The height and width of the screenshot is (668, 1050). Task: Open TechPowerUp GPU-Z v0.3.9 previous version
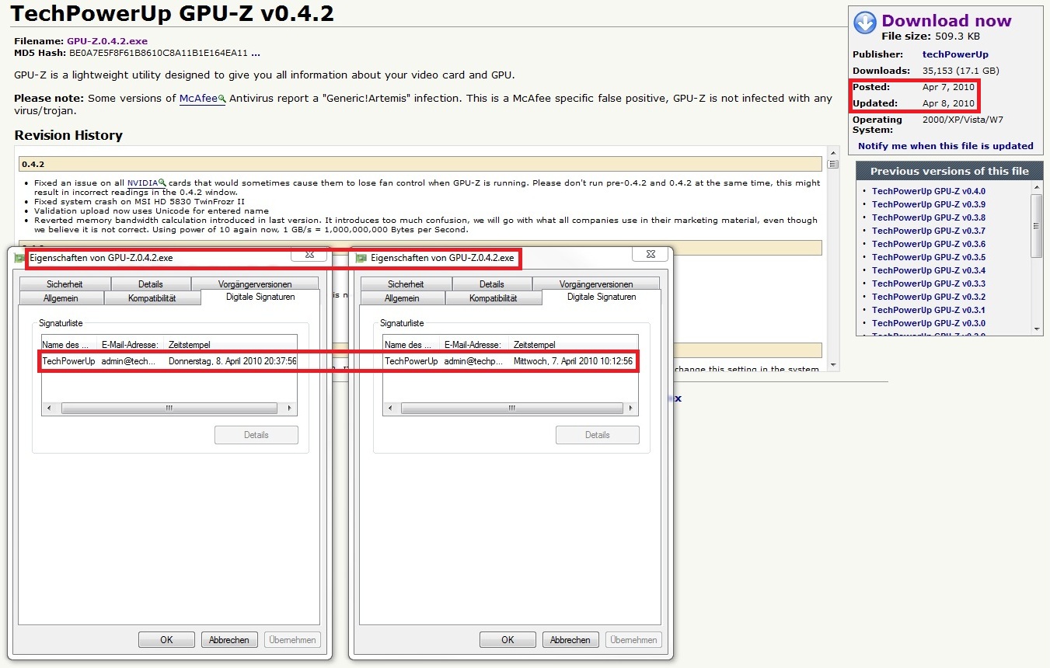tap(928, 204)
